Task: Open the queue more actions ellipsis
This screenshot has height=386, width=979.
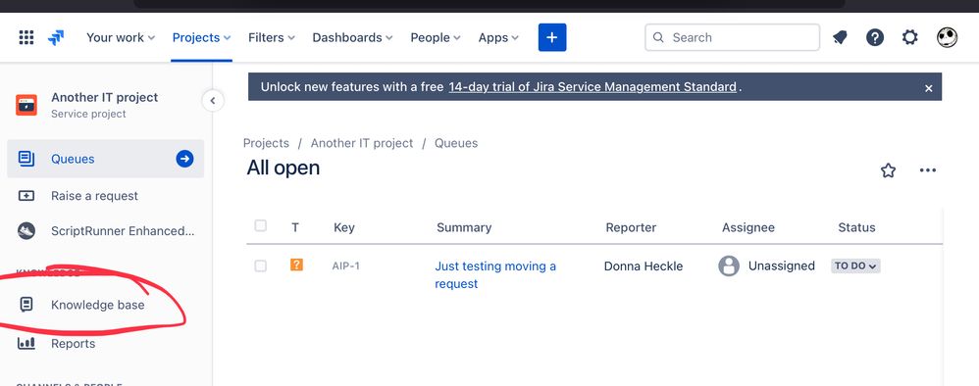Action: [928, 170]
